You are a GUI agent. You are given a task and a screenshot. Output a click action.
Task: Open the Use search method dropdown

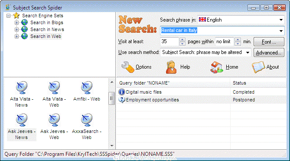pyautogui.click(x=248, y=53)
